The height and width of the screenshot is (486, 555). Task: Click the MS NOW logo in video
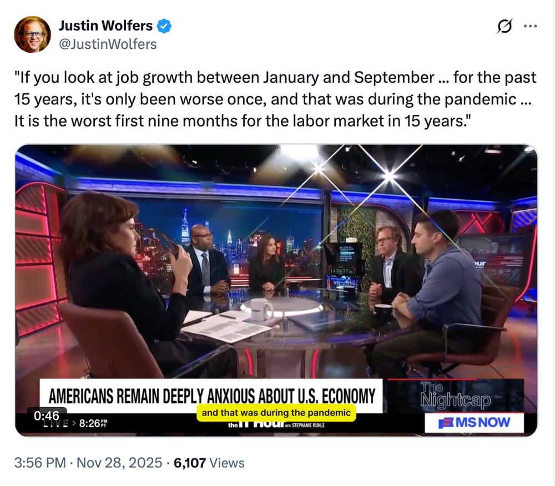[474, 423]
